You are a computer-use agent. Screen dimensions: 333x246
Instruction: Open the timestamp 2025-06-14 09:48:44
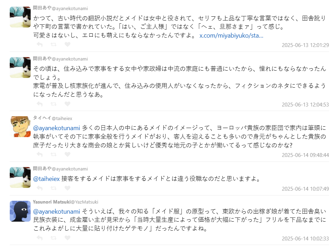pos(305,155)
